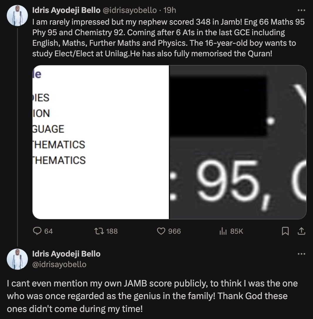
Task: Click the reply speech bubble icon
Action: pos(37,231)
